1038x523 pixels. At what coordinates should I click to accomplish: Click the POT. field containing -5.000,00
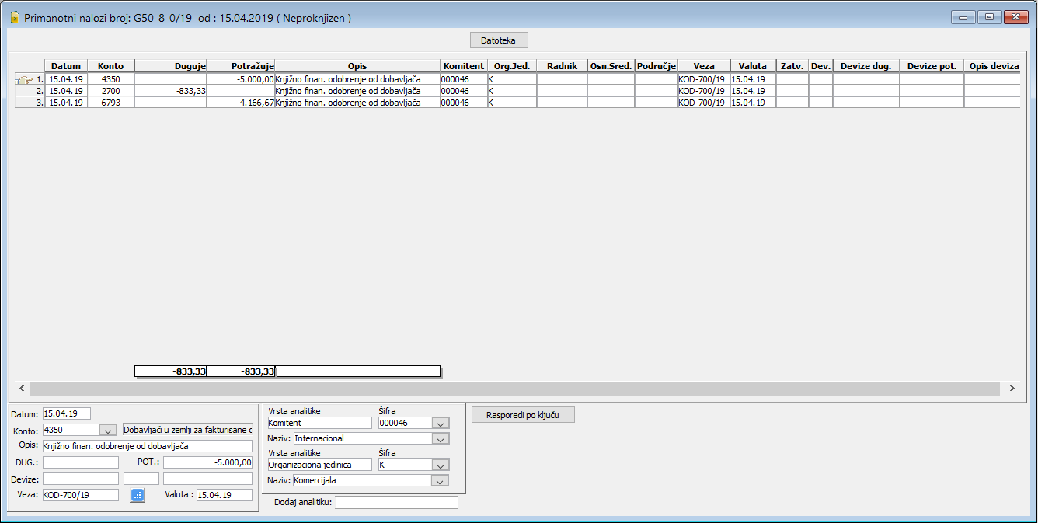pos(207,462)
